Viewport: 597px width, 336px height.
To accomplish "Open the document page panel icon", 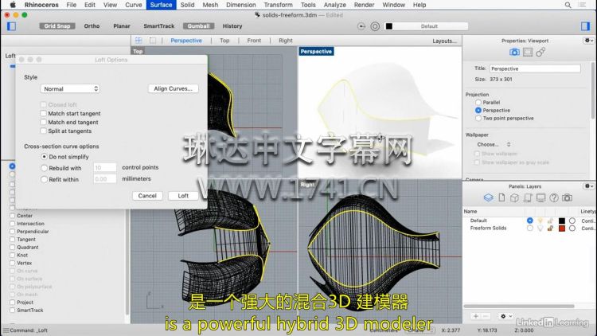I will [x=501, y=197].
